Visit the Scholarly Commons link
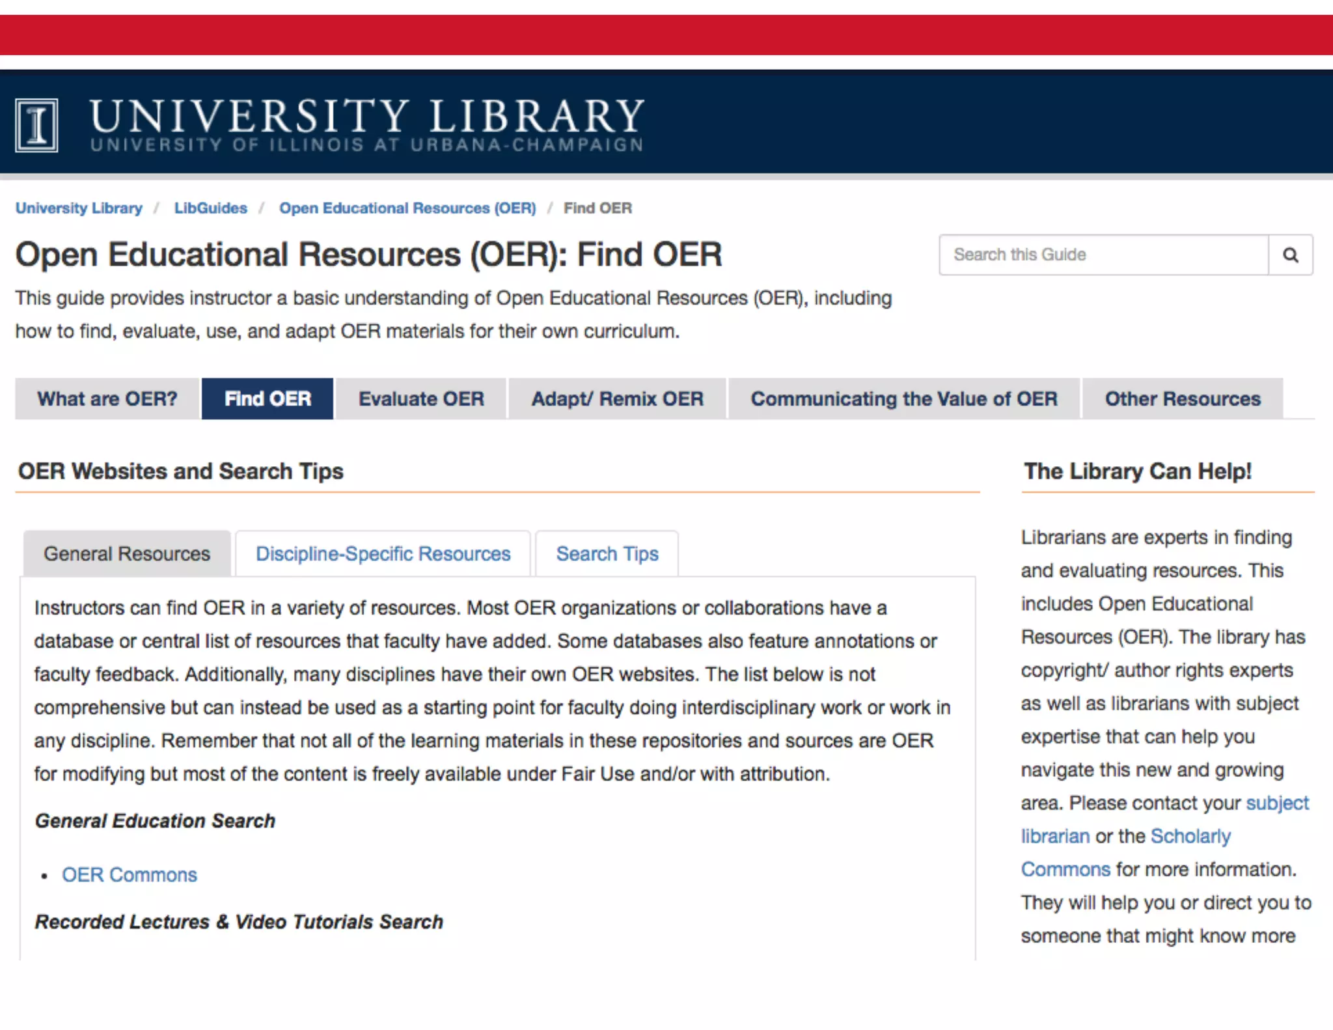The image size is (1333, 1030). 1190,836
